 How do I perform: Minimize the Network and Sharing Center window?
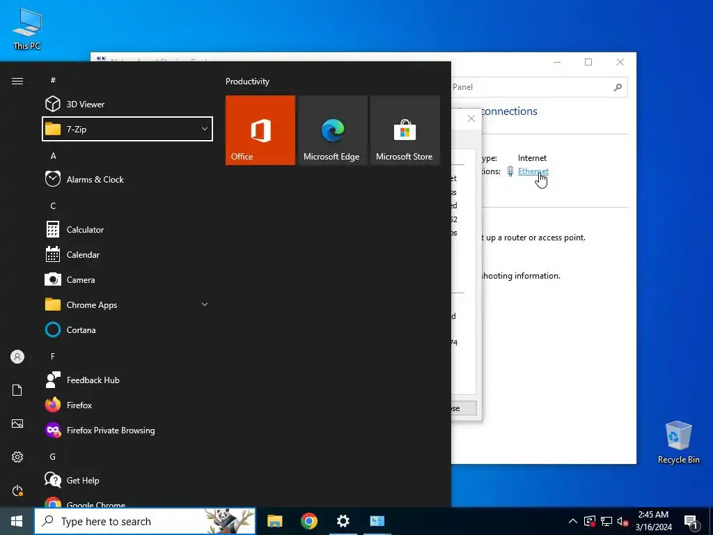pyautogui.click(x=557, y=62)
